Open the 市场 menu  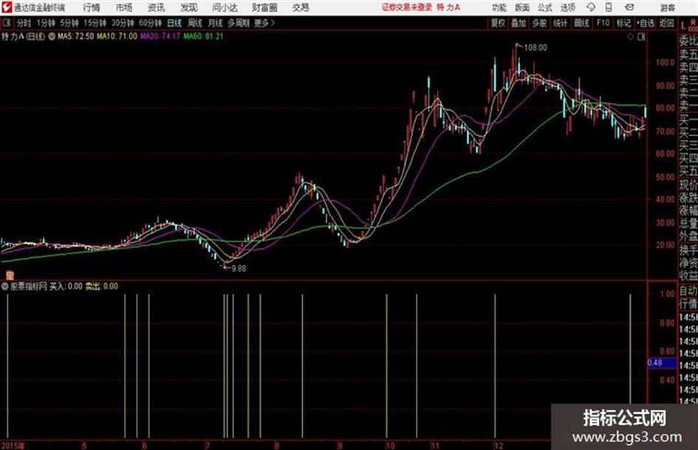[124, 7]
